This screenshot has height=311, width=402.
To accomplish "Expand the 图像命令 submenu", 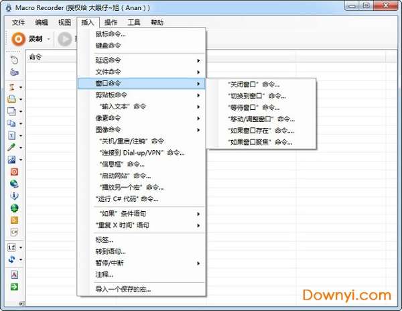I will point(141,130).
